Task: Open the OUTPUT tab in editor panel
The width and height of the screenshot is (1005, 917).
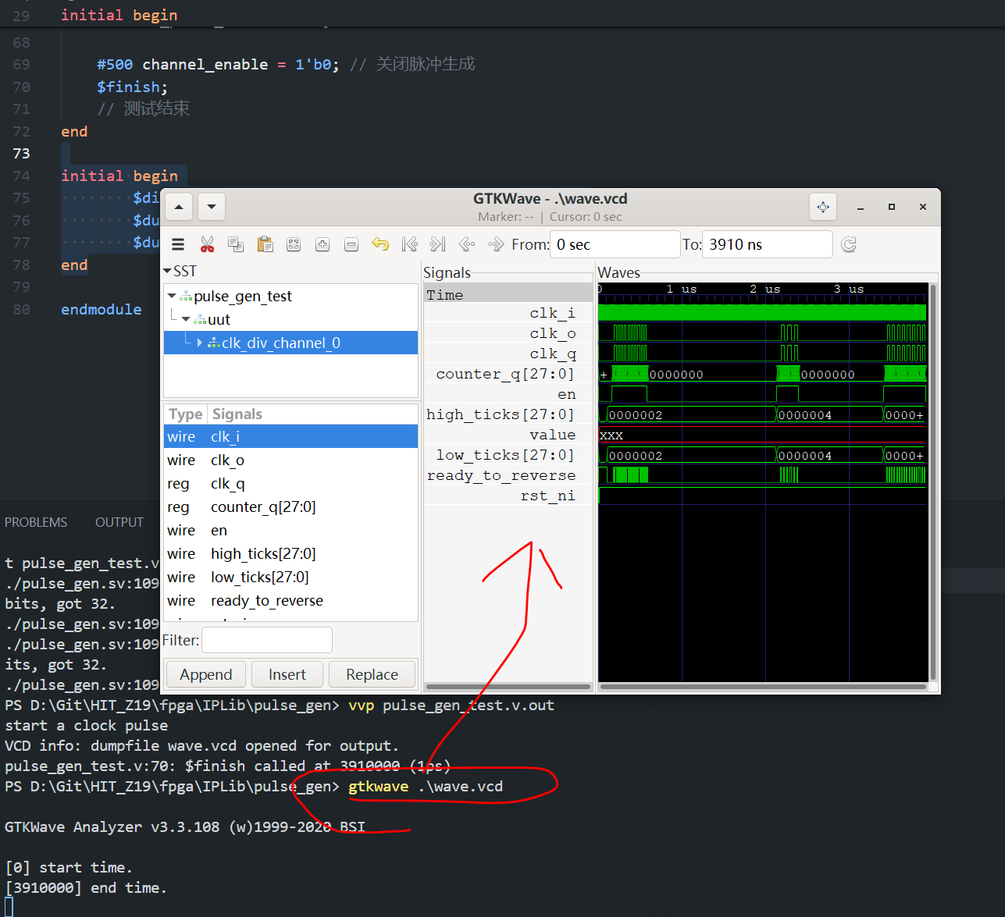Action: tap(119, 522)
